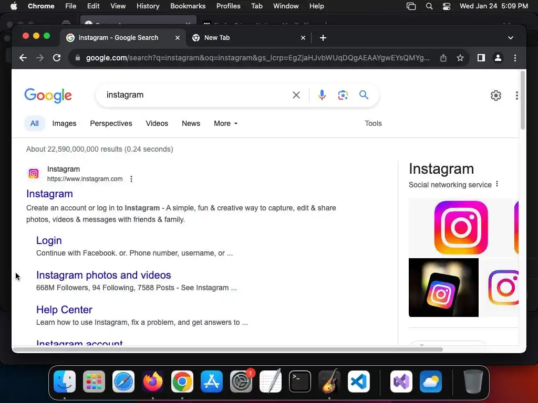The height and width of the screenshot is (403, 538).
Task: Open options dots beside instagram.com URL
Action: click(x=131, y=179)
